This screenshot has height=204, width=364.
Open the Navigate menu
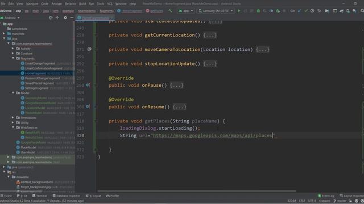(x=32, y=4)
